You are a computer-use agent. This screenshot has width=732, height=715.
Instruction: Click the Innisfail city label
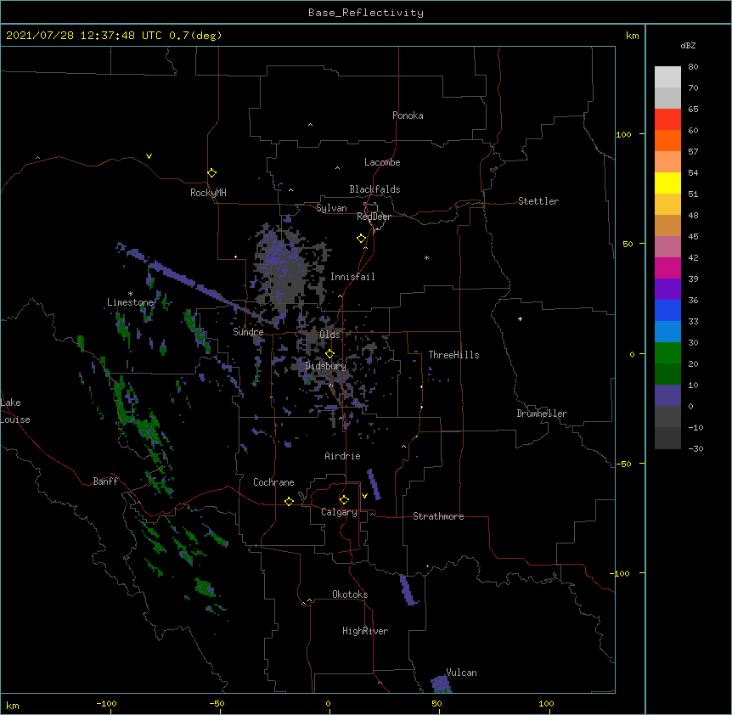(352, 277)
